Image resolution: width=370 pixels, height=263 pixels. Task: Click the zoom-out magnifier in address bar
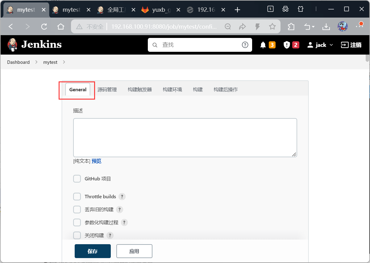pos(228,27)
